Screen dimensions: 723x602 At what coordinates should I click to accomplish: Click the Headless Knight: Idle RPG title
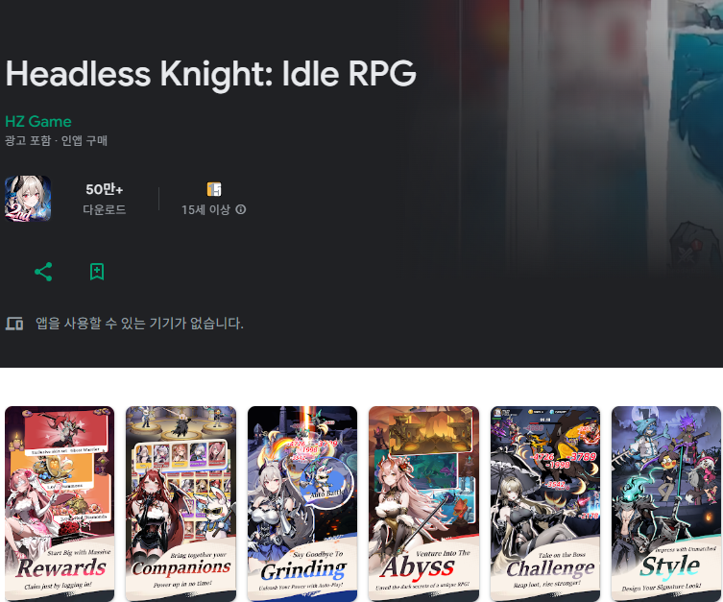(x=210, y=74)
